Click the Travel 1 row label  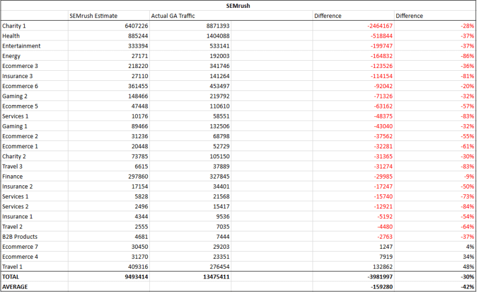coord(34,267)
